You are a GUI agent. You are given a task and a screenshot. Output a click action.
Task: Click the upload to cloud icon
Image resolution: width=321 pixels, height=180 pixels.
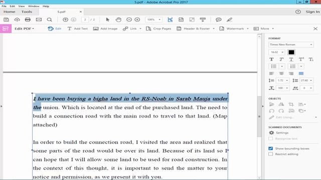tap(17, 19)
